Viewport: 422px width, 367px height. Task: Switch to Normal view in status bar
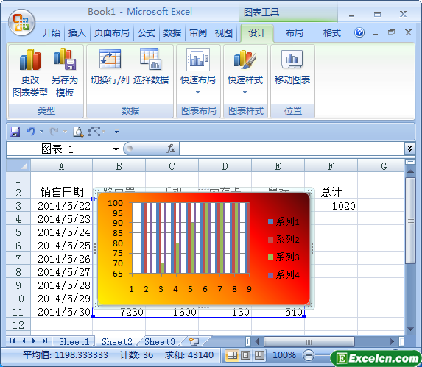(x=232, y=355)
